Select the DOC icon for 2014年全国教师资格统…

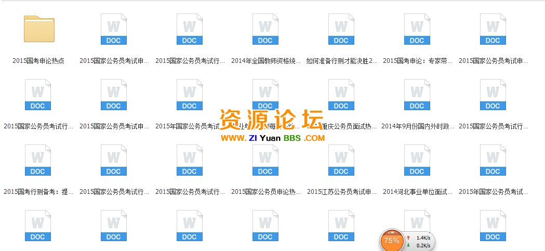pos(265,29)
